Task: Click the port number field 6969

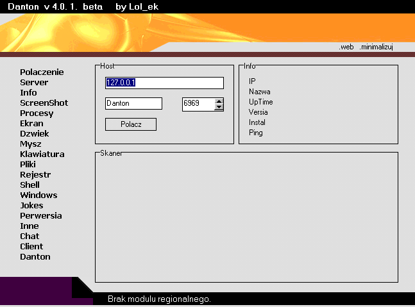Action: click(198, 104)
